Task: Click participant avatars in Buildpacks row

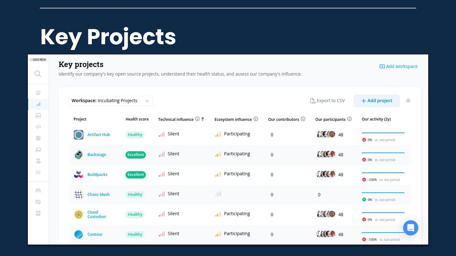Action: tap(326, 174)
